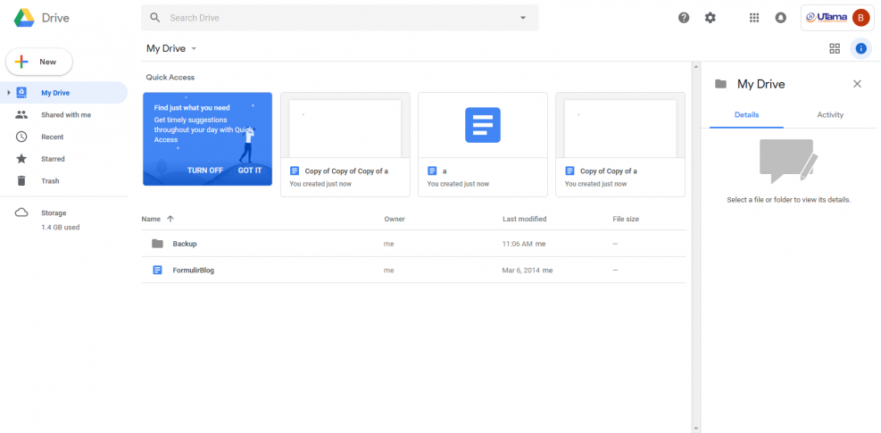Close the My Drive details panel
Viewport: 881px width, 433px height.
[857, 84]
